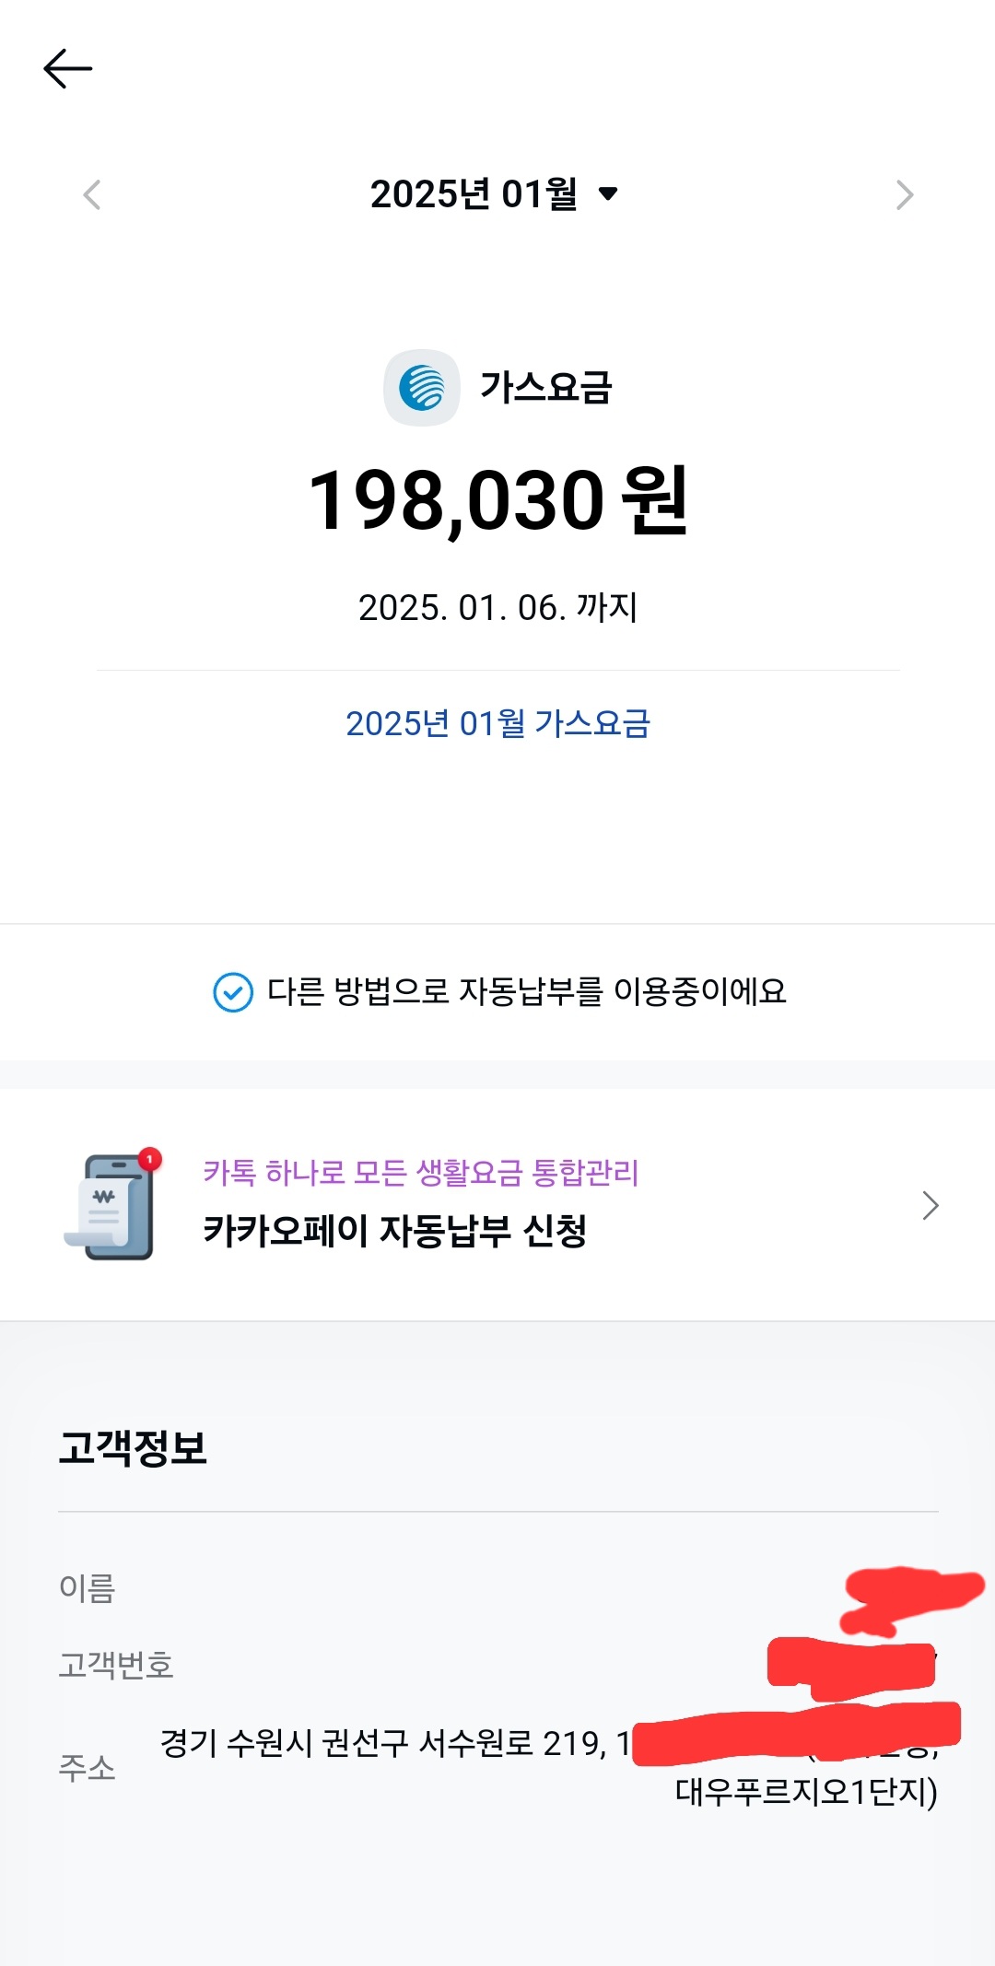This screenshot has width=995, height=1966.
Task: Tap the blue check circle icon
Action: (233, 992)
